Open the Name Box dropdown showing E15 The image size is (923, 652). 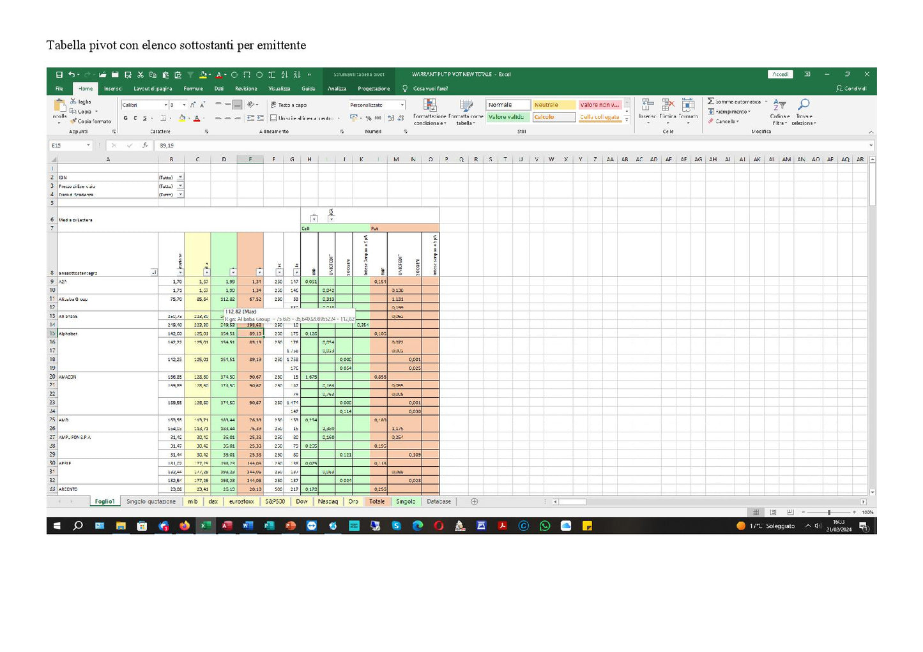[88, 146]
